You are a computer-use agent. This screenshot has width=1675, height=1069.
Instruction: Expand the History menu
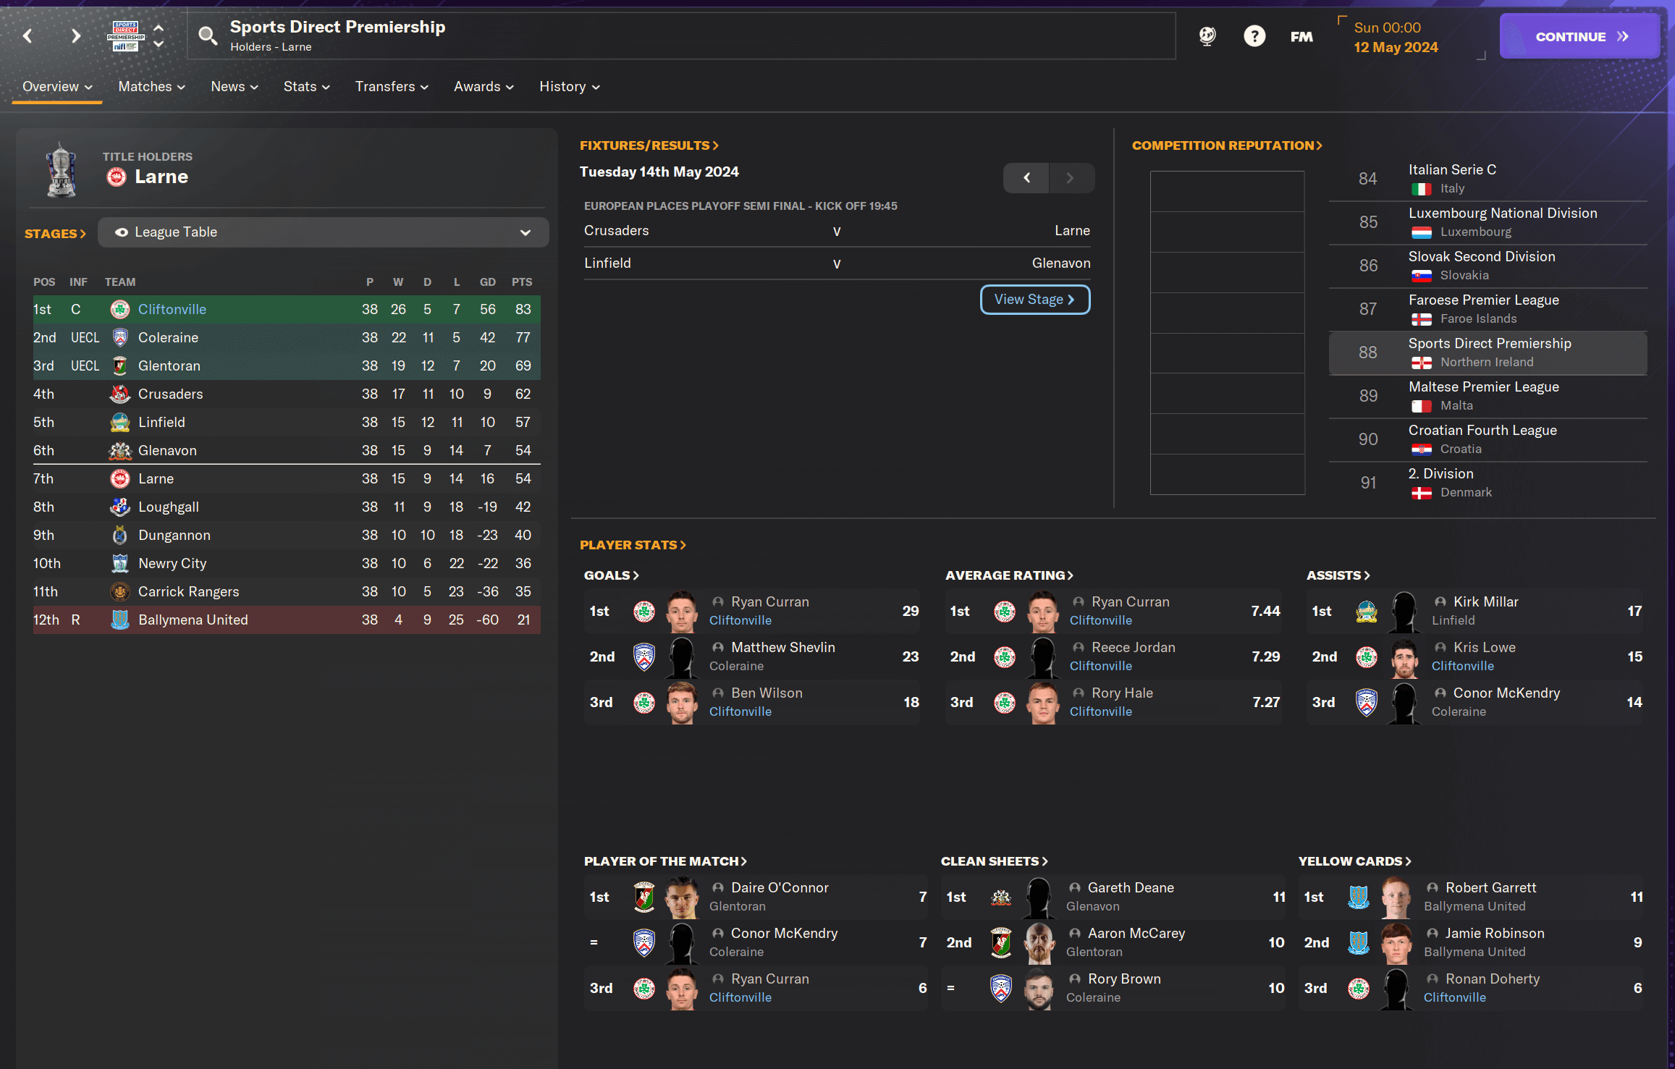click(569, 86)
